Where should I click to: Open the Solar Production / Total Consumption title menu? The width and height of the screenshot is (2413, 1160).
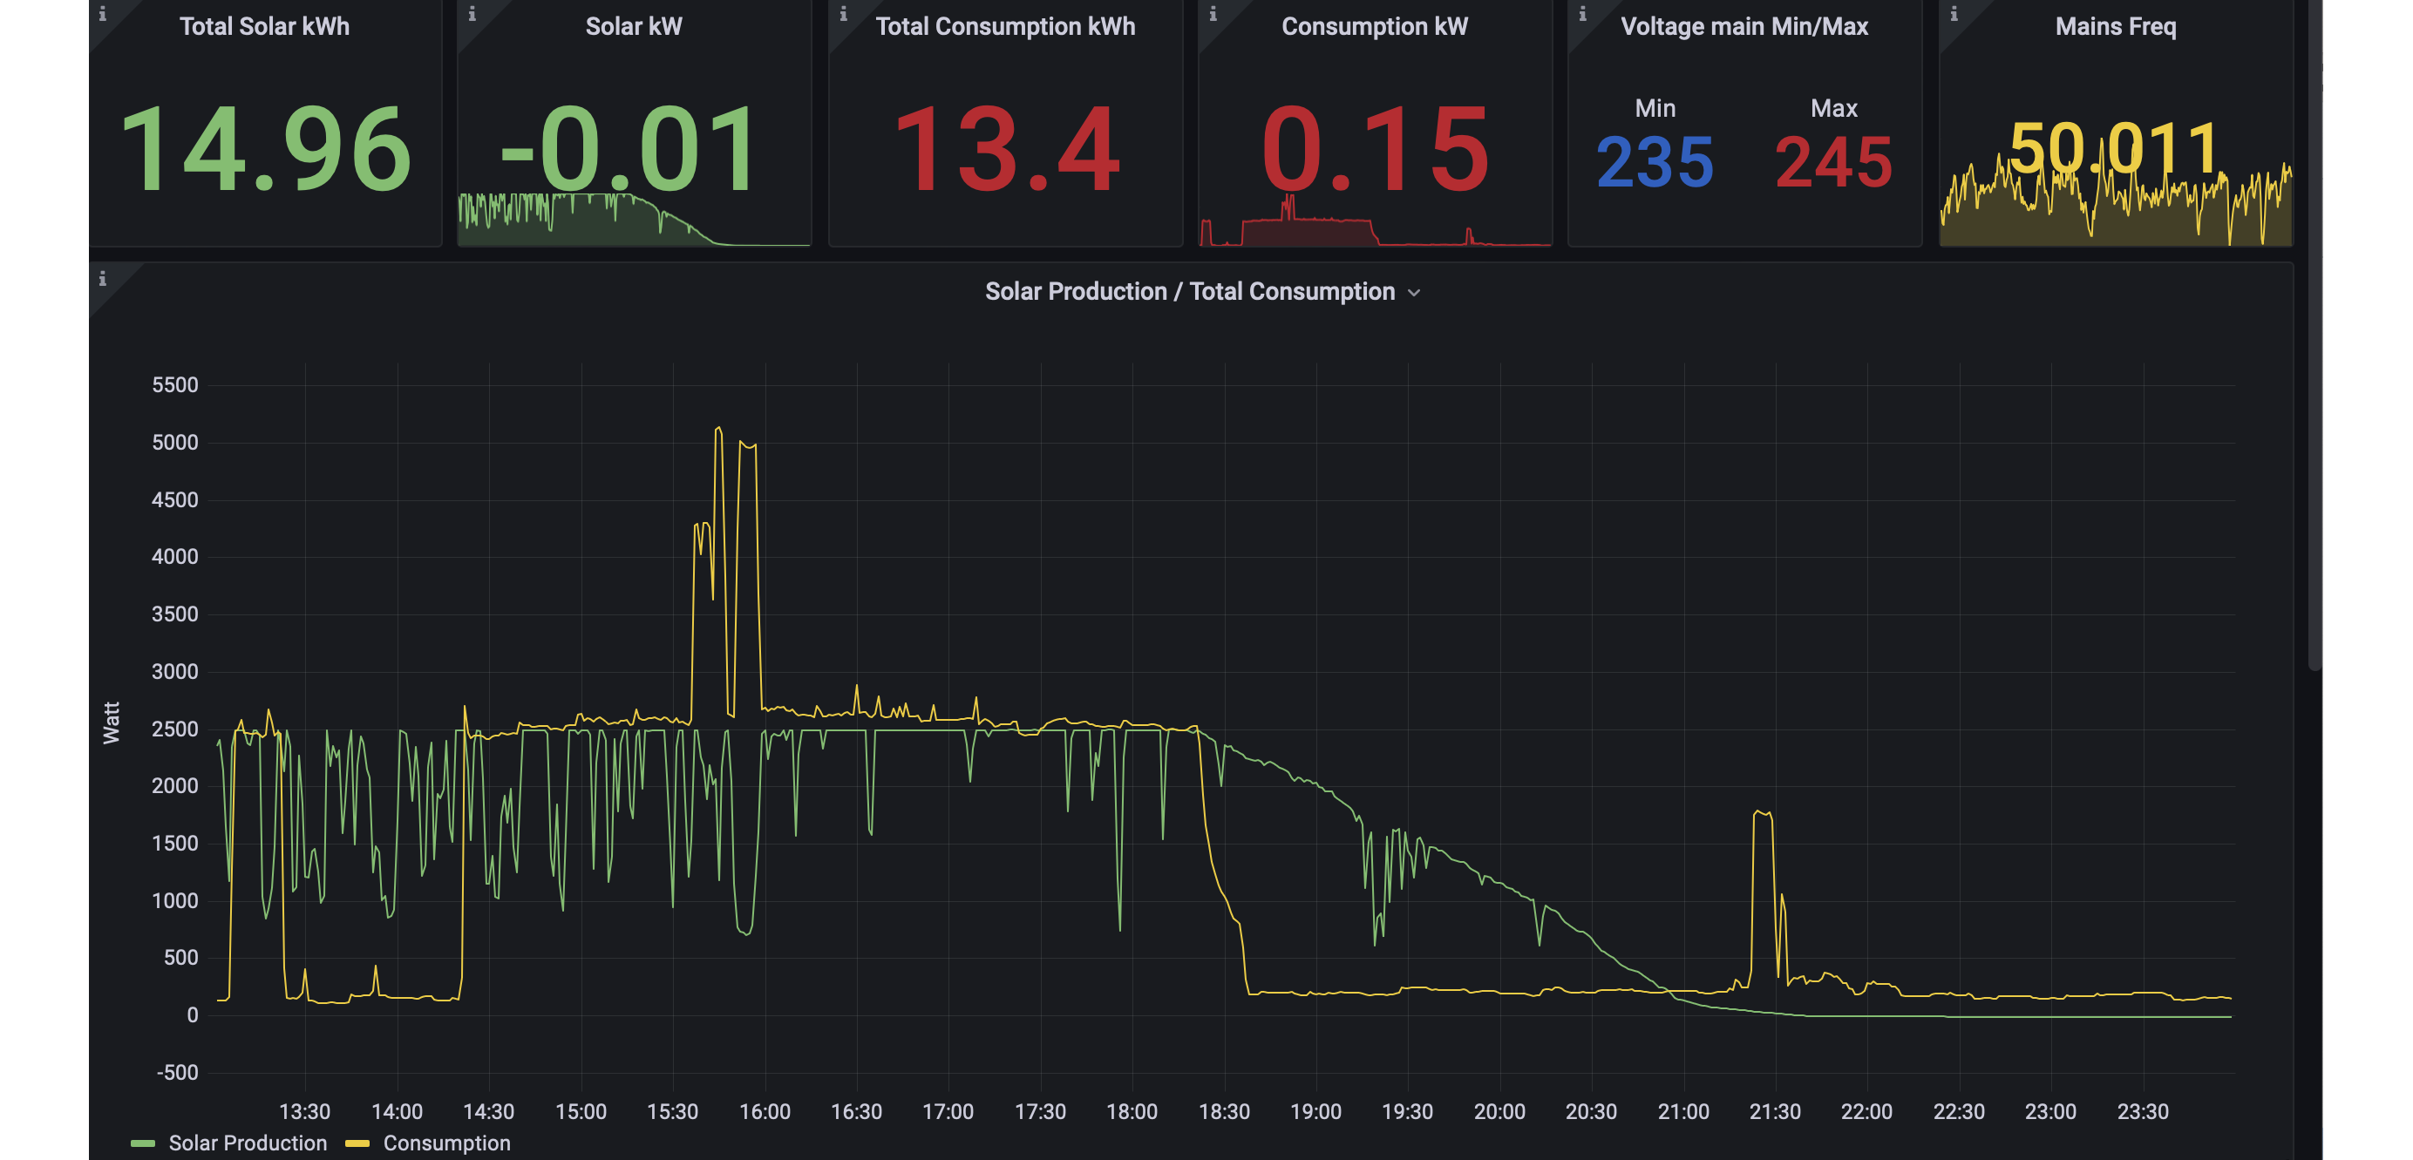pyautogui.click(x=1190, y=292)
